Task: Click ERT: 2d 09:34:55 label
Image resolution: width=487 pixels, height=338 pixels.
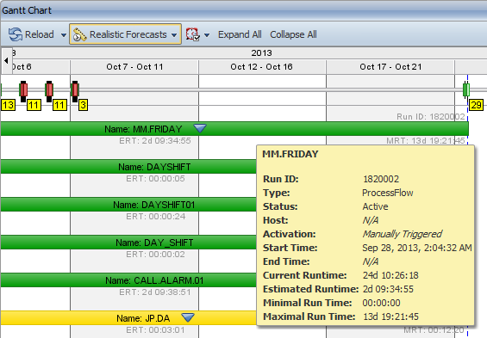Action: coord(155,141)
